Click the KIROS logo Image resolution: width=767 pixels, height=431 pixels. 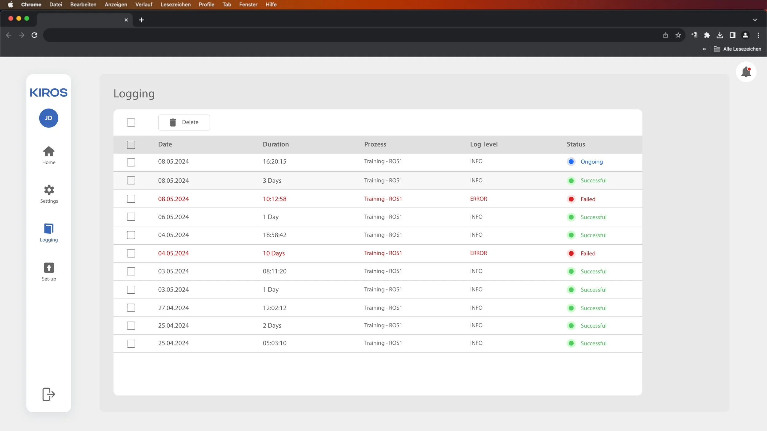48,93
